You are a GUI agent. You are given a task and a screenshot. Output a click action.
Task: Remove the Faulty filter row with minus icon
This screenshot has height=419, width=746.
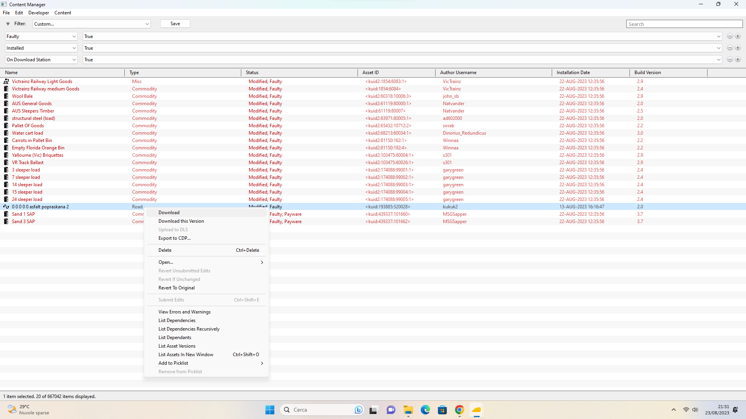point(730,36)
